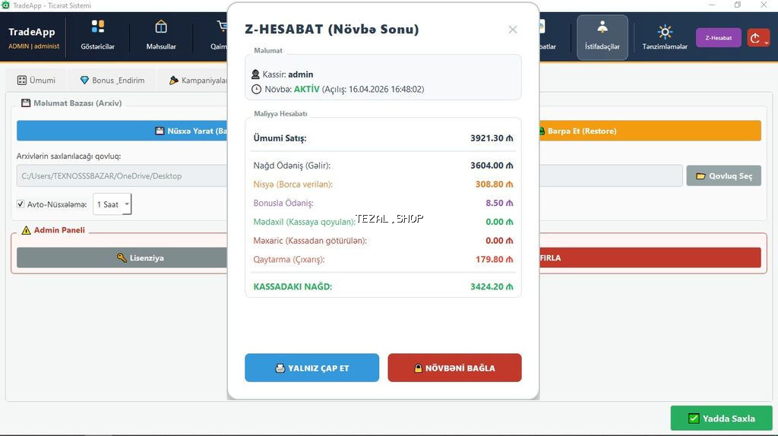The height and width of the screenshot is (436, 778).
Task: Click the green AKTİV status text
Action: pos(307,90)
